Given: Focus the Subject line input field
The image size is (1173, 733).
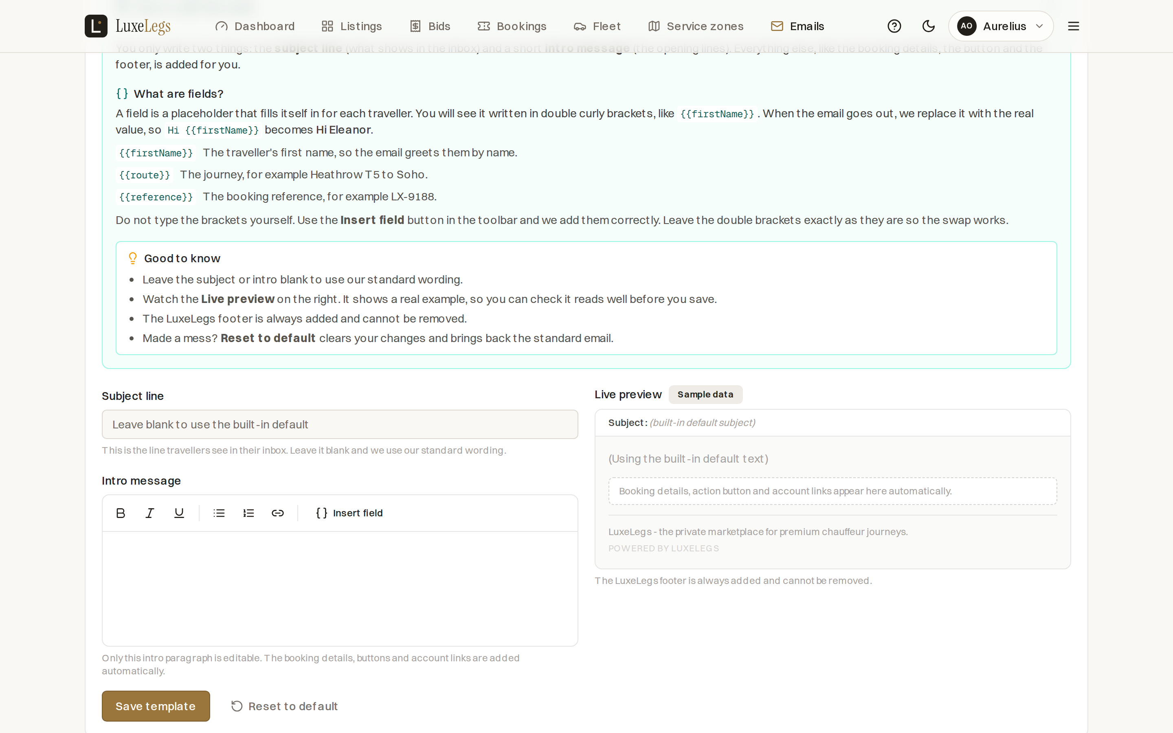Looking at the screenshot, I should click(x=340, y=425).
